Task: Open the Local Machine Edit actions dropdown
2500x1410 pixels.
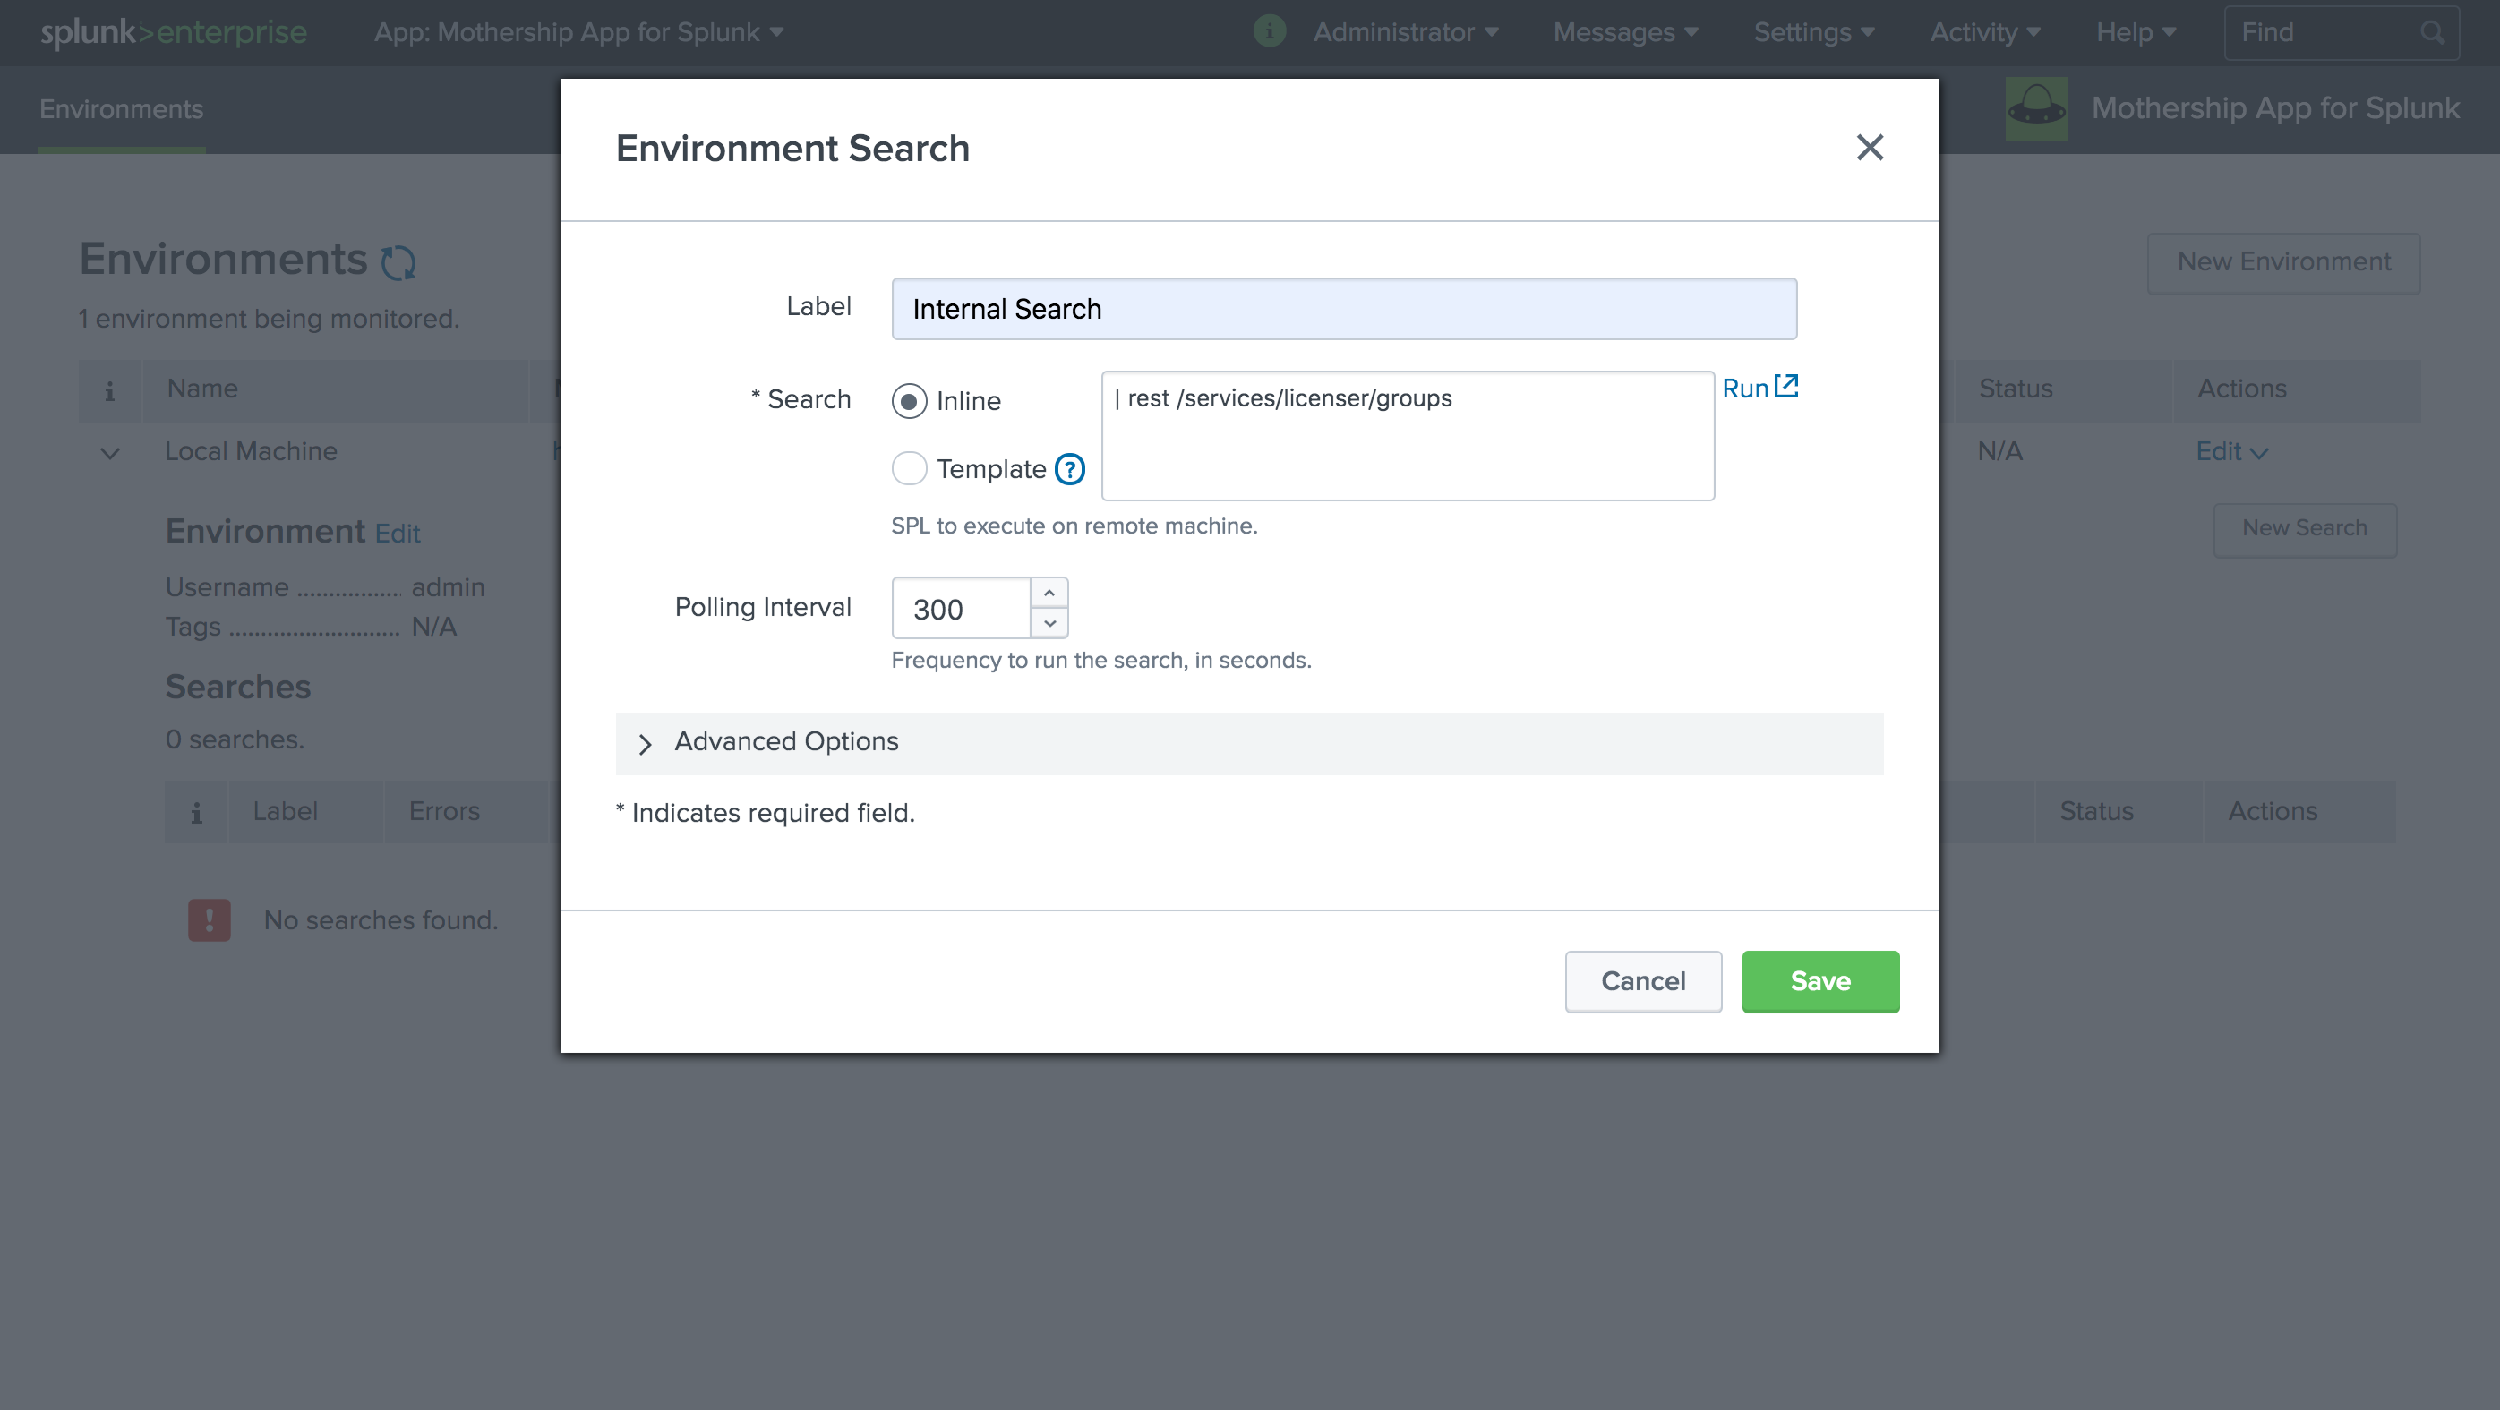Action: tap(2231, 451)
